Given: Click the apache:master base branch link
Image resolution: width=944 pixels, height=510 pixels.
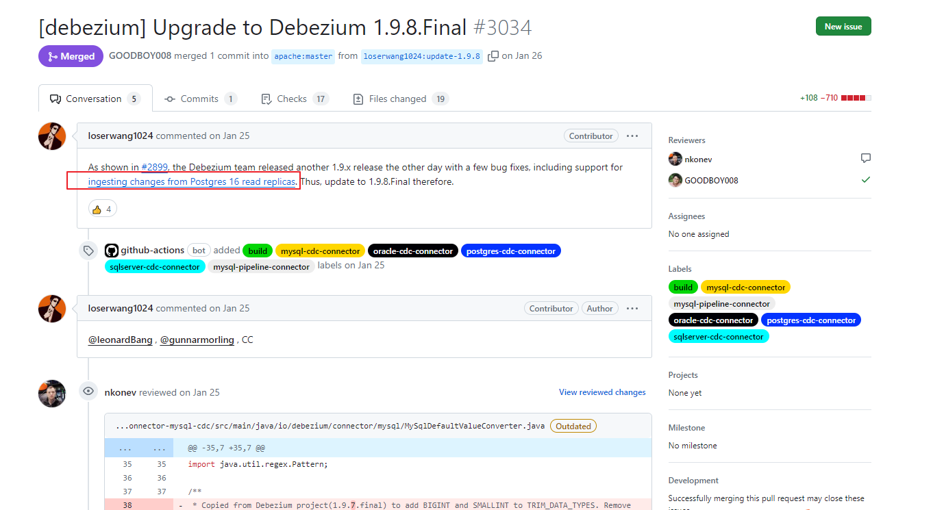Looking at the screenshot, I should [x=303, y=56].
